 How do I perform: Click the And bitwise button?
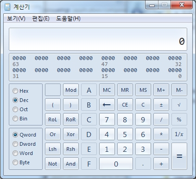tap(71, 164)
